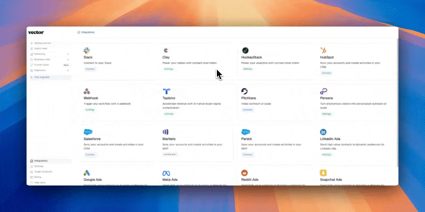425x212 pixels.
Task: Open Settings in the sidebar
Action: 50,167
